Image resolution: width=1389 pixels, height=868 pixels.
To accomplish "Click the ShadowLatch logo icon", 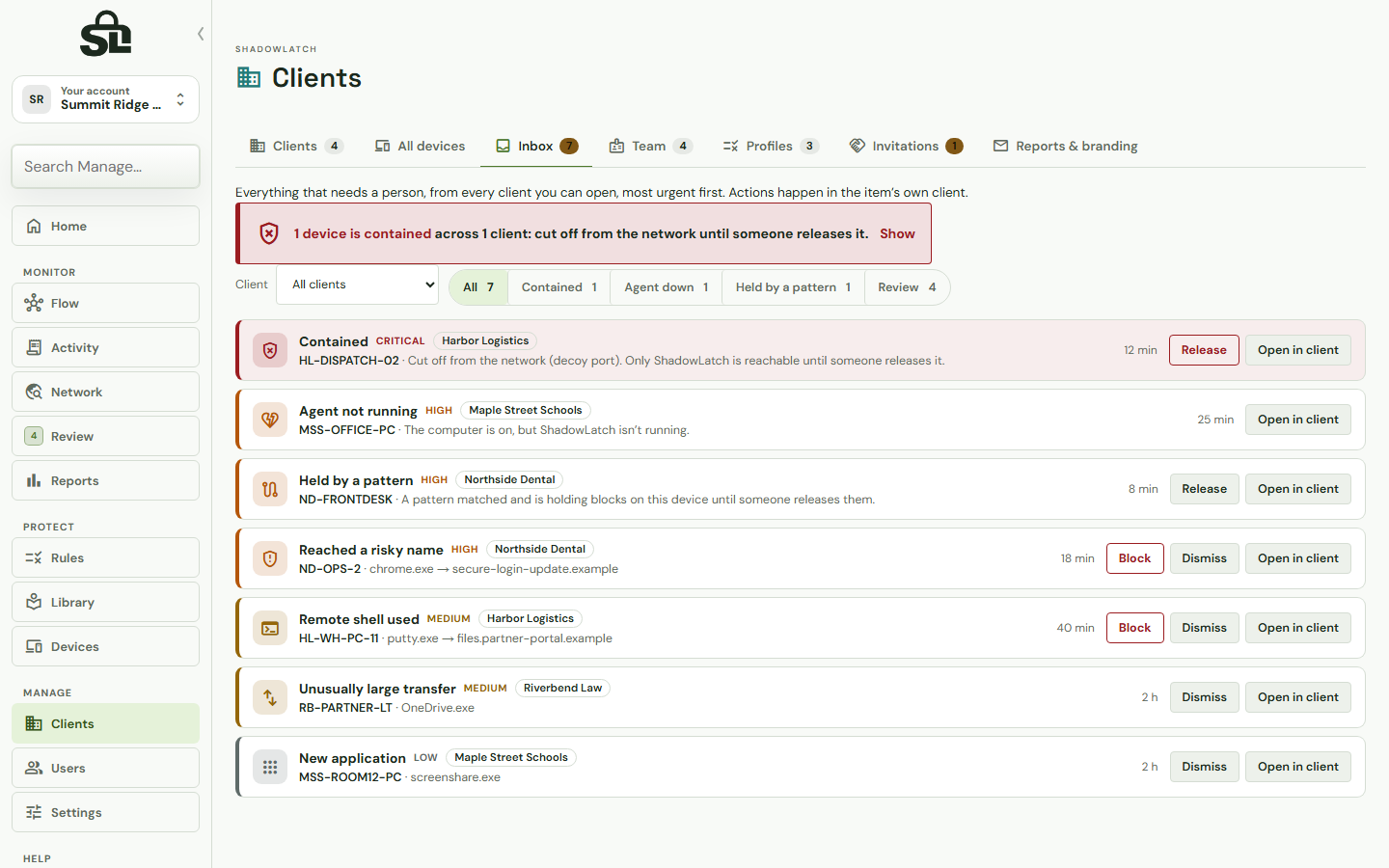I will 105,34.
